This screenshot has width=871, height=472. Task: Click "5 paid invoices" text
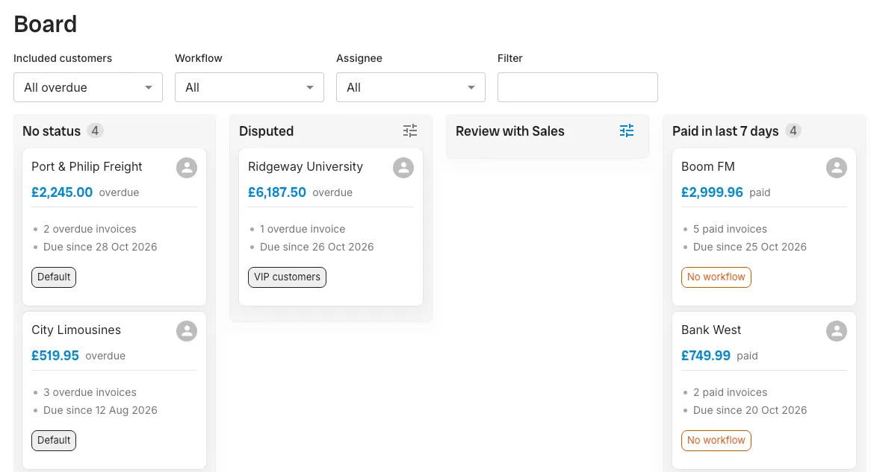click(x=730, y=229)
